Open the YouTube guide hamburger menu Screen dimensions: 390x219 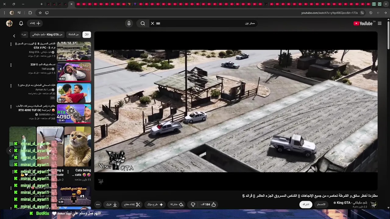coord(380,23)
